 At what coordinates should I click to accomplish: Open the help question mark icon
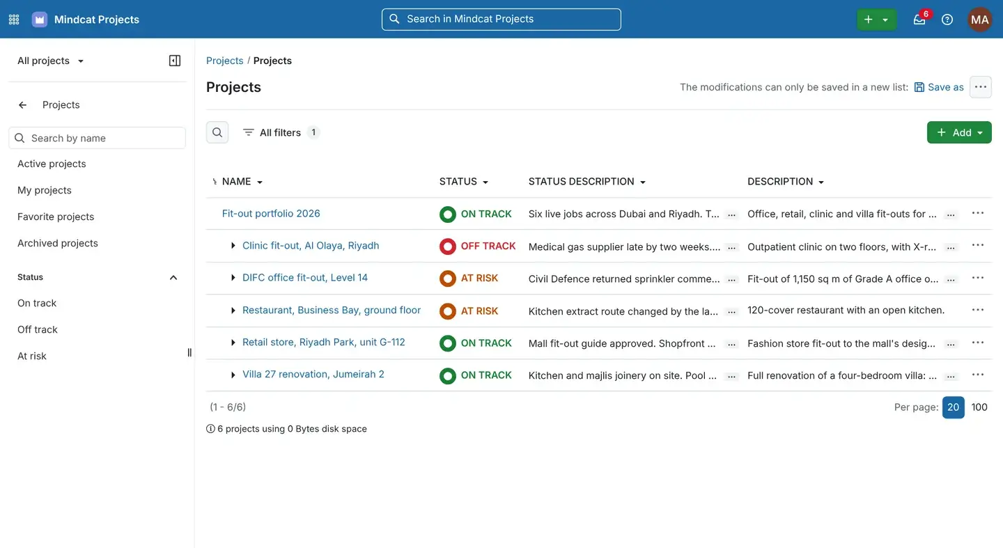click(947, 19)
